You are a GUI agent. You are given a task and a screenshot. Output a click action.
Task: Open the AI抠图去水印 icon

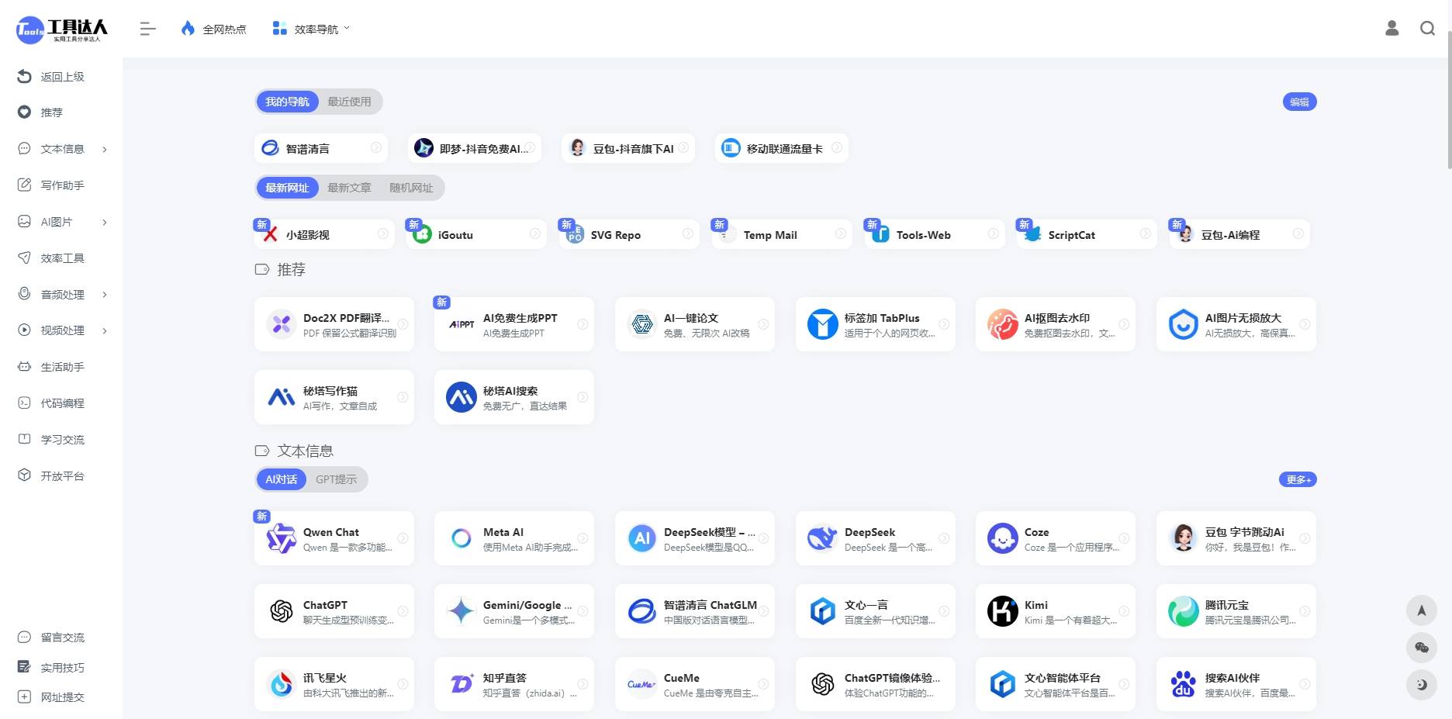coord(1002,324)
